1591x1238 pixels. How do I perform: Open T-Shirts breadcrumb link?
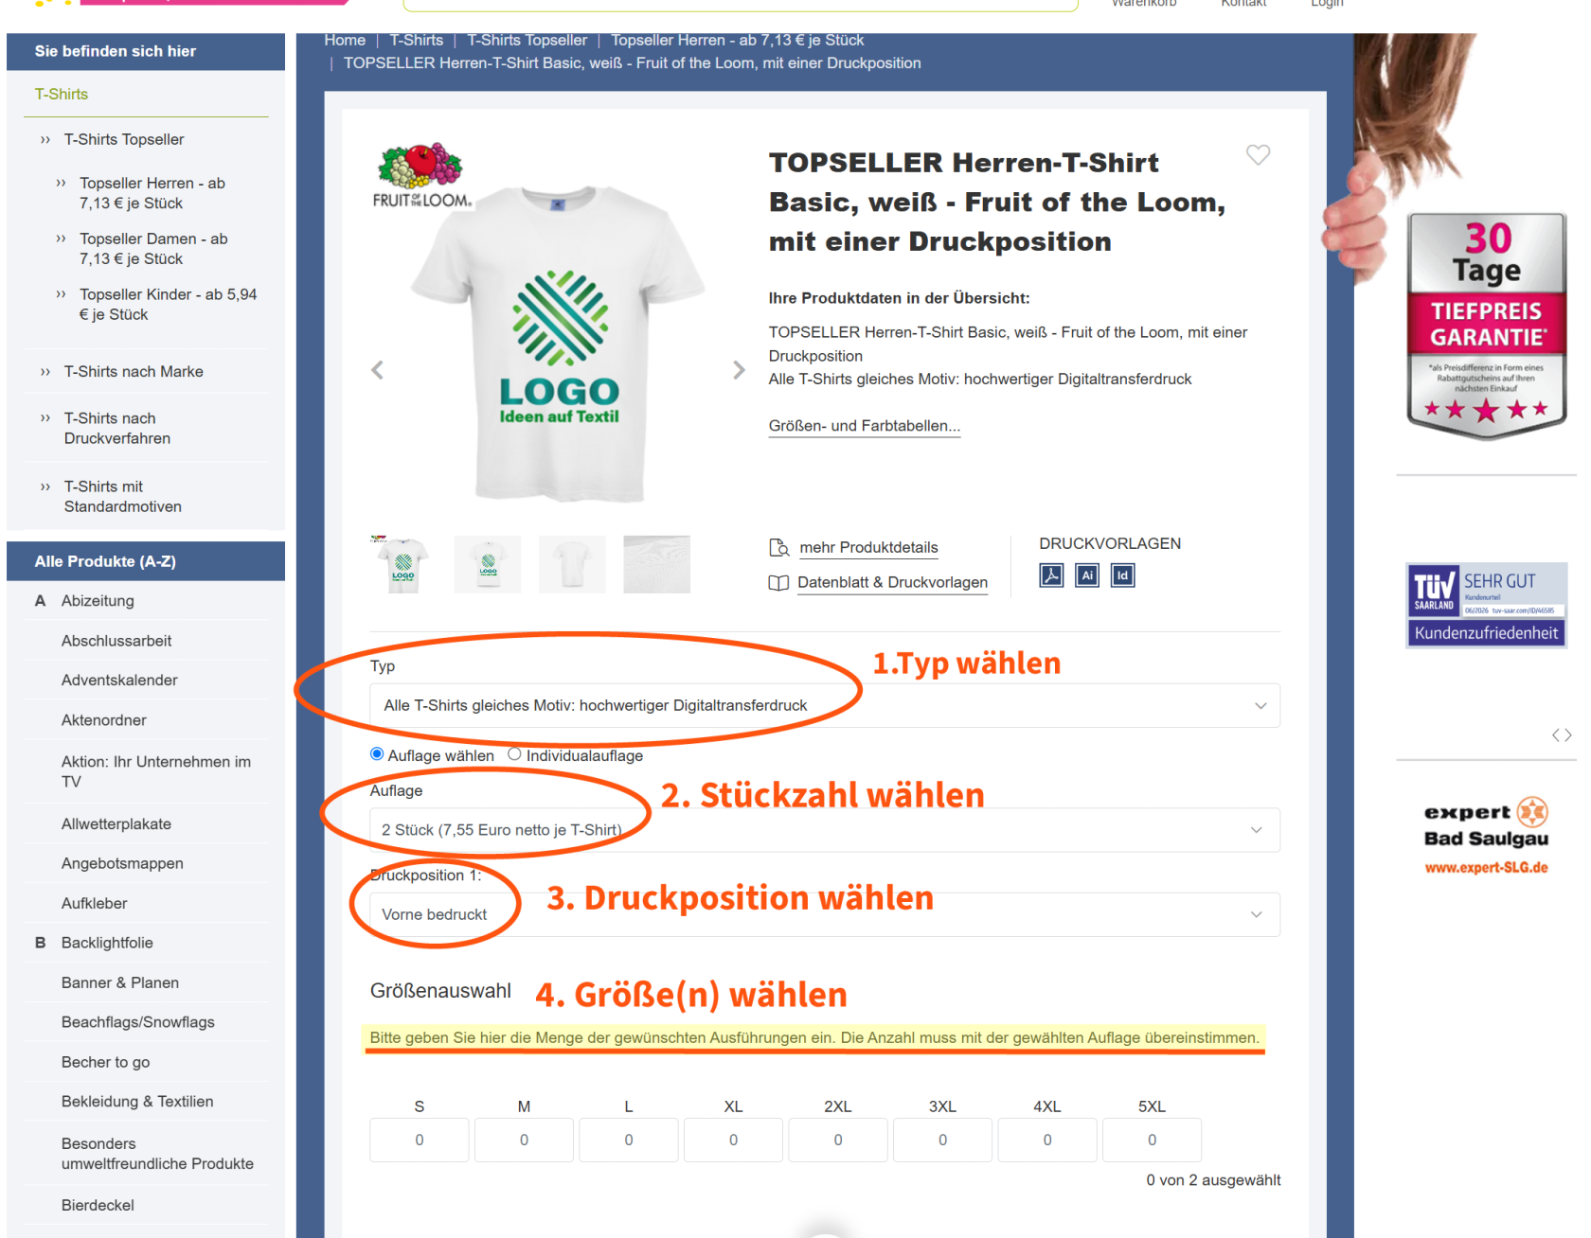[x=417, y=40]
